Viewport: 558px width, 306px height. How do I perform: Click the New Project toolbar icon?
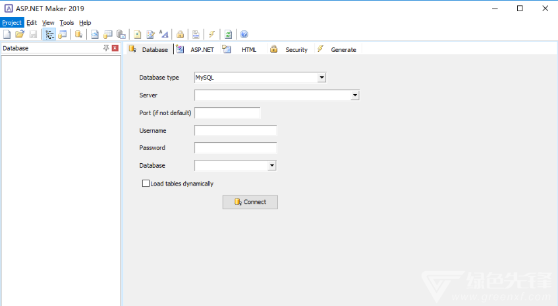pos(7,34)
